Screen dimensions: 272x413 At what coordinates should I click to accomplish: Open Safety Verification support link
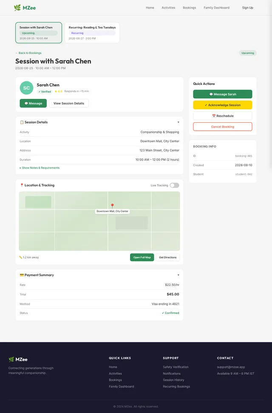coord(176,367)
